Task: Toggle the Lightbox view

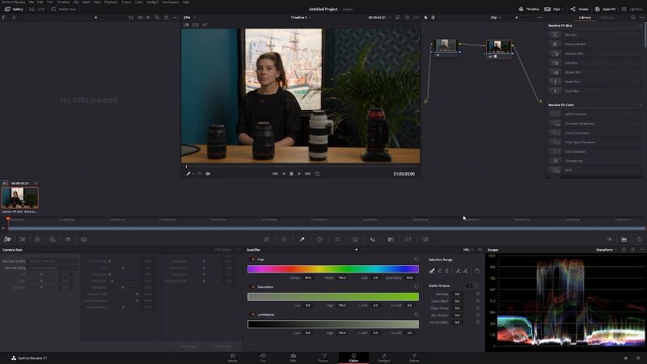Action: coord(632,9)
